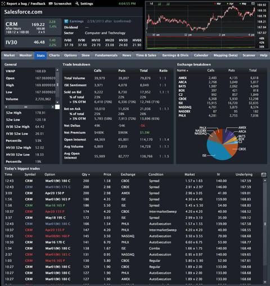
Task: Click the export icon above the biggest trades table
Action: (x=263, y=175)
